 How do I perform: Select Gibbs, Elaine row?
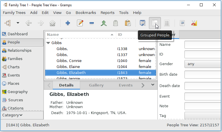click(x=101, y=67)
